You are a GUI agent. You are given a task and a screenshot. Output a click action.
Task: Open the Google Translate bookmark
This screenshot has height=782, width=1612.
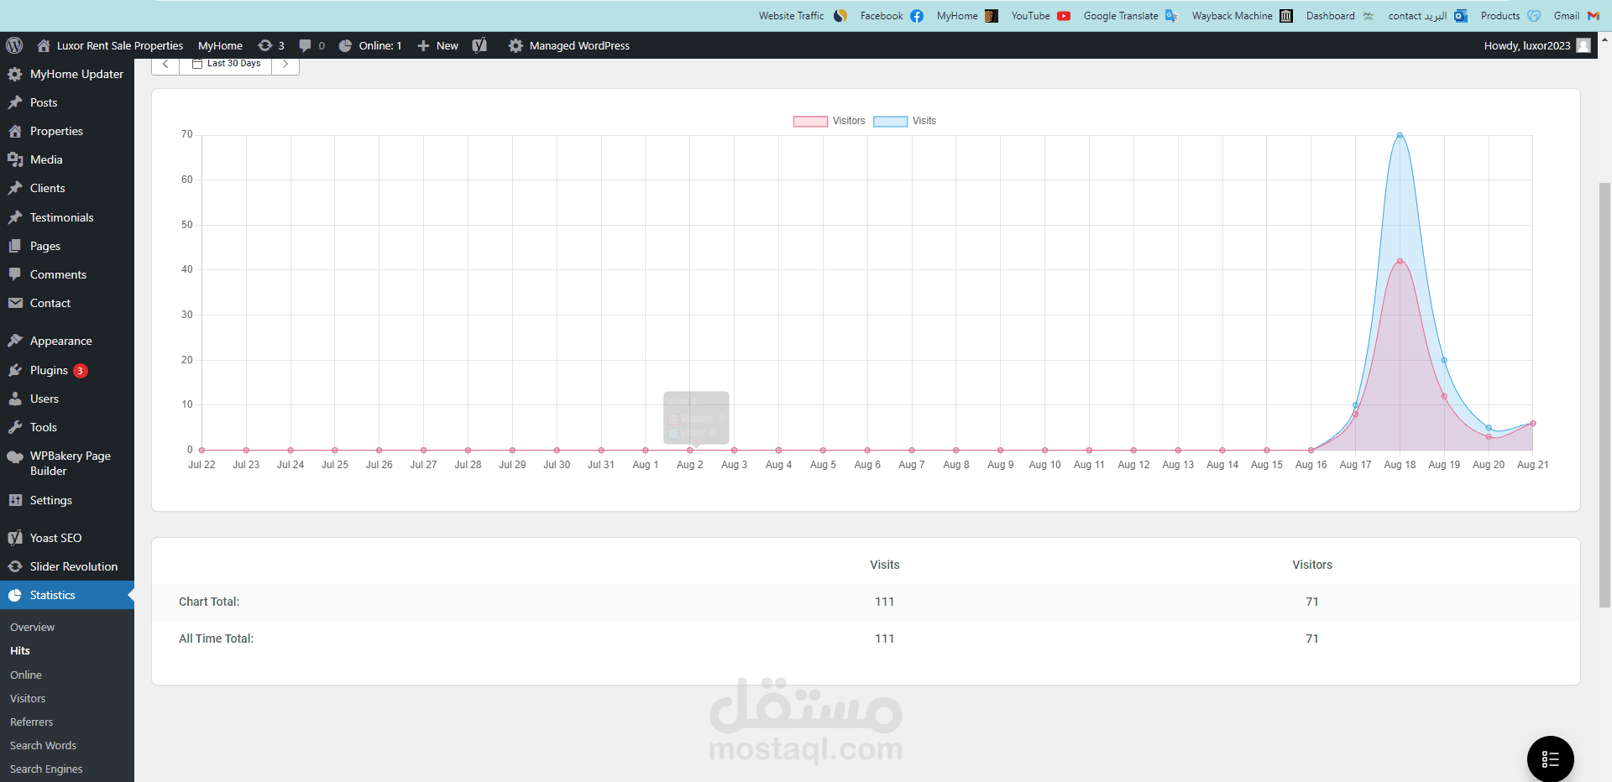(1131, 16)
